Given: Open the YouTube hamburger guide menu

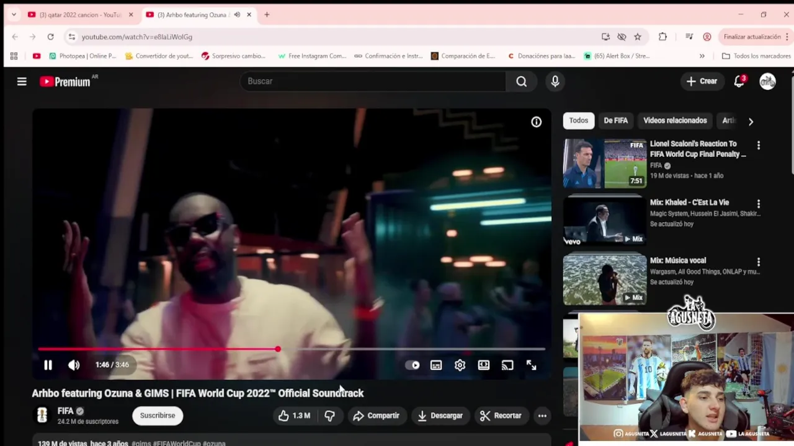Looking at the screenshot, I should pos(22,81).
